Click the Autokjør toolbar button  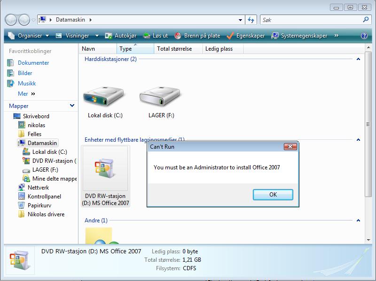pyautogui.click(x=121, y=36)
